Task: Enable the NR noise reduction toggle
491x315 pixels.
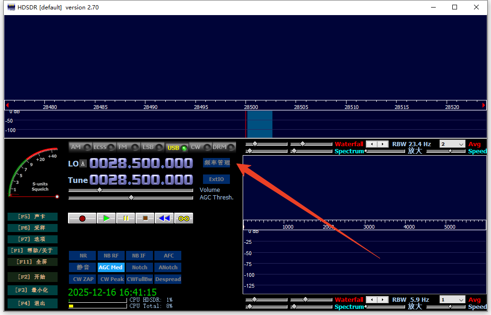Action: click(x=83, y=256)
